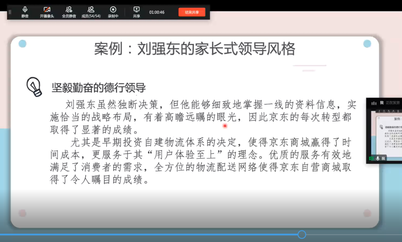The width and height of the screenshot is (402, 242).
Task: Click the microphone icon in the thumbnail label
Action: tap(378, 158)
